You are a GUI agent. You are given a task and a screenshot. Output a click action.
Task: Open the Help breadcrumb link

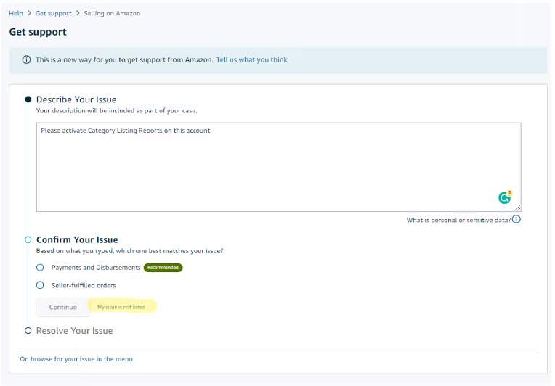[x=16, y=13]
